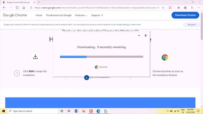Open the Collections icon

185,8
